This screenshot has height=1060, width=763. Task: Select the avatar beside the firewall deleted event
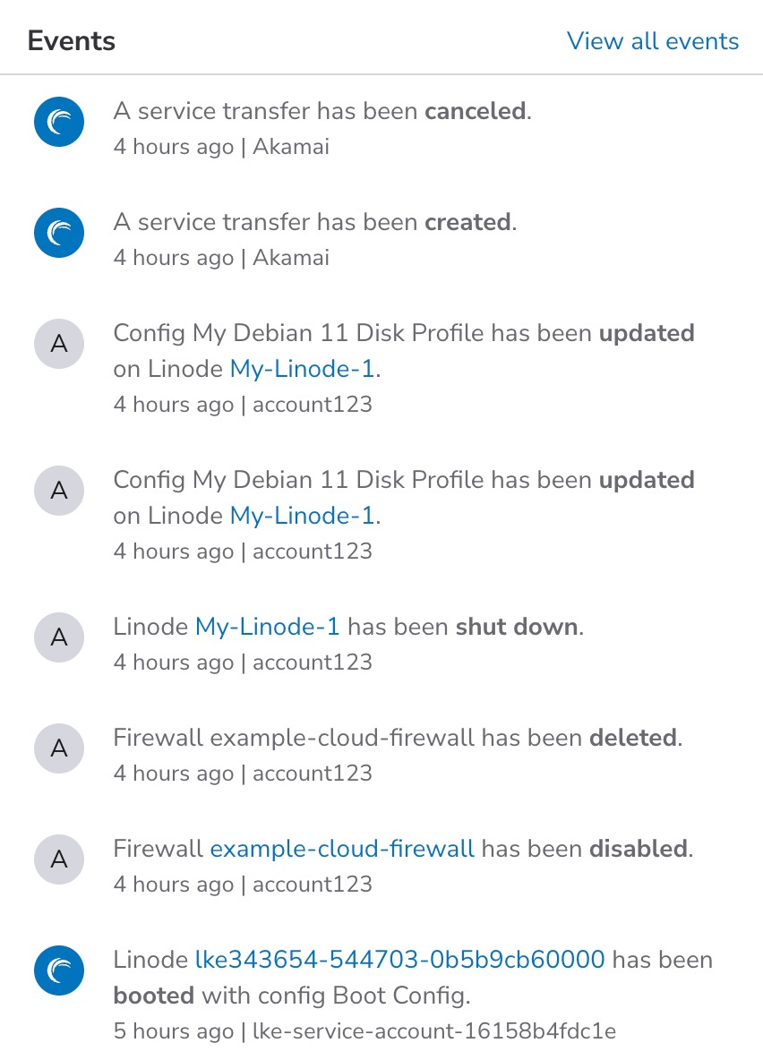pos(59,749)
